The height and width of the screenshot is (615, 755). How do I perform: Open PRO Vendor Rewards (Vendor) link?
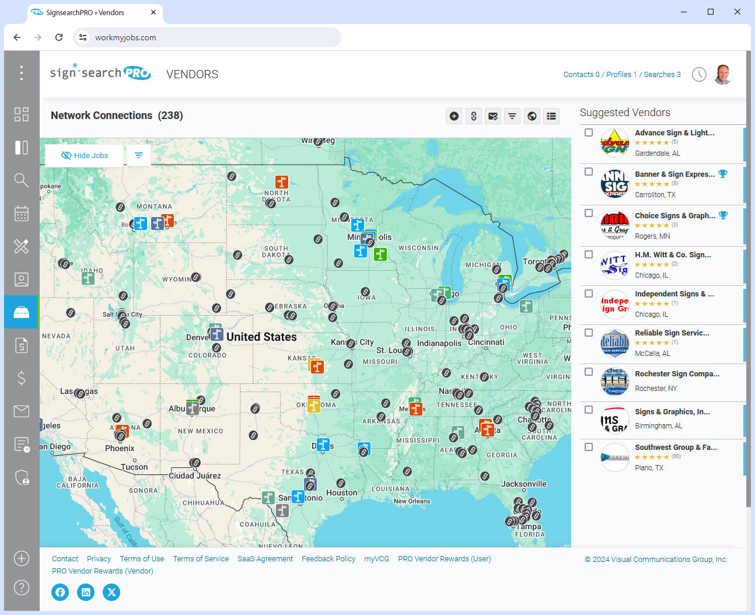[x=103, y=571]
